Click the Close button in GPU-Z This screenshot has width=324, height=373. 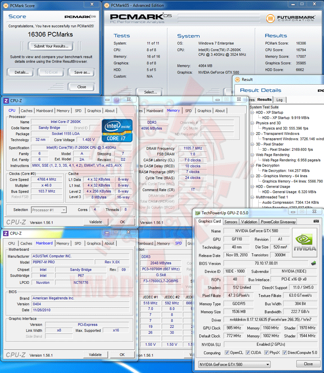pos(308,364)
